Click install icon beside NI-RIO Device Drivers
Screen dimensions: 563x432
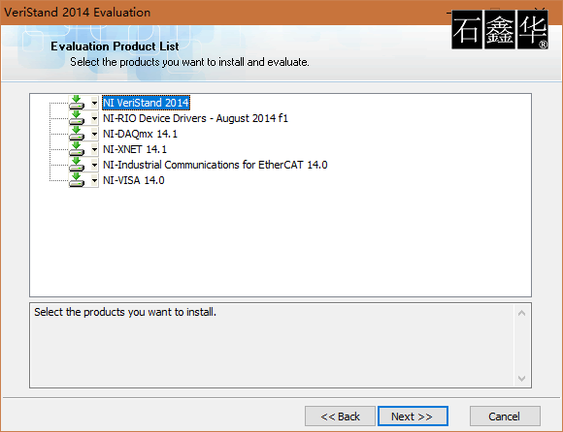point(77,118)
